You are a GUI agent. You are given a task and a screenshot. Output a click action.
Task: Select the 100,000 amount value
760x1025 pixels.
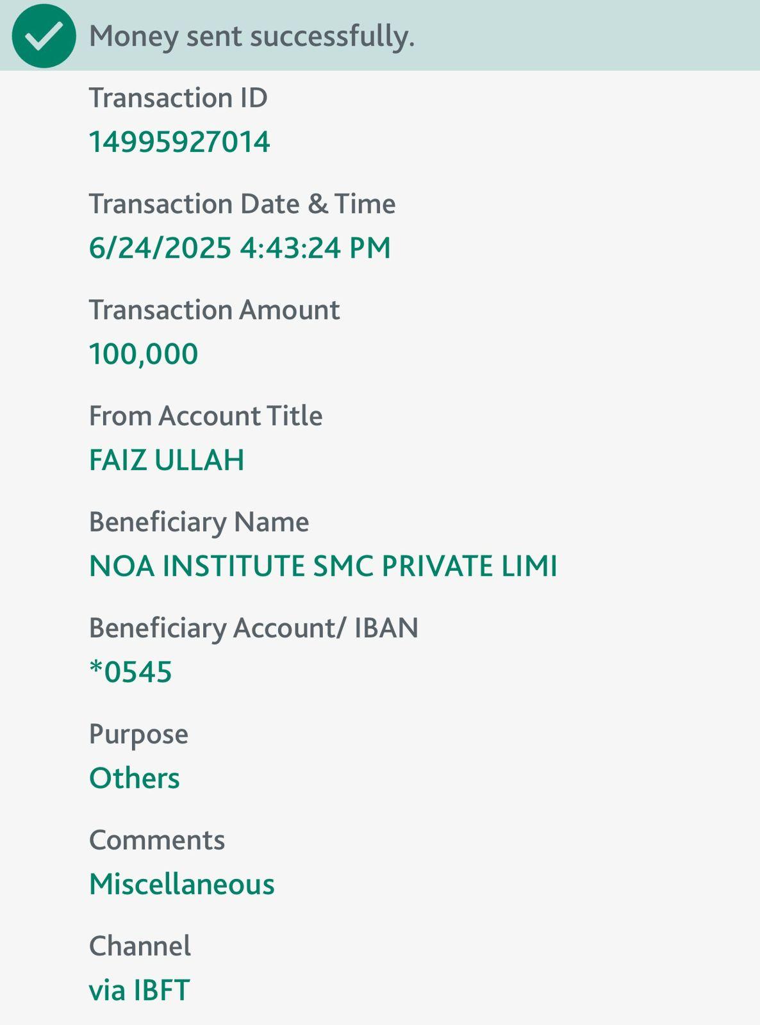coord(144,354)
